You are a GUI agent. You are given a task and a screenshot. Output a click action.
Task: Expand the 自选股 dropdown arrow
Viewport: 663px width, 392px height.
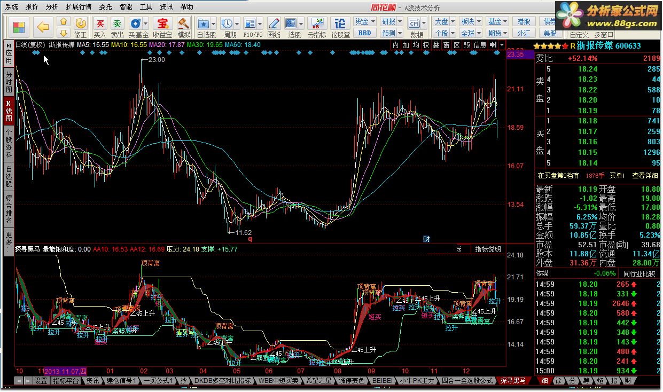[x=214, y=24]
